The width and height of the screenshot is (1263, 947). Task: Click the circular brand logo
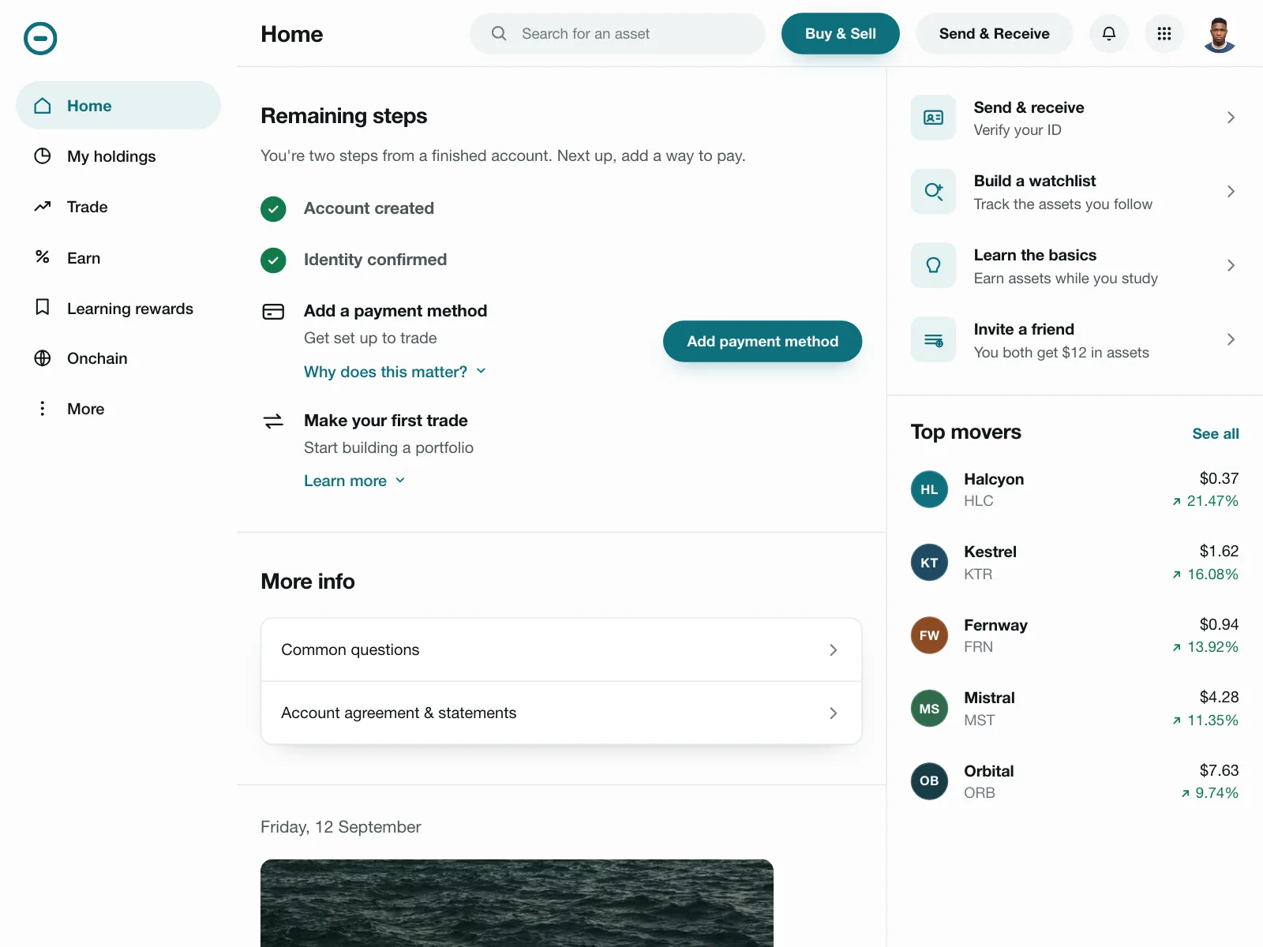(x=40, y=38)
